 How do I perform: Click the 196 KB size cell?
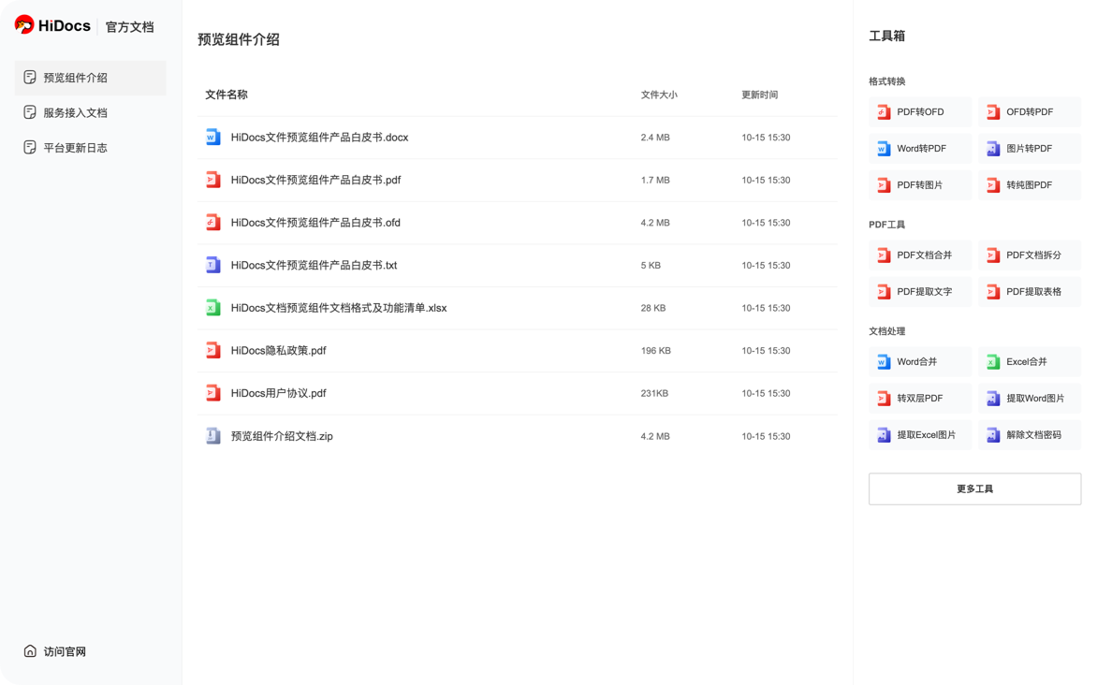point(655,351)
